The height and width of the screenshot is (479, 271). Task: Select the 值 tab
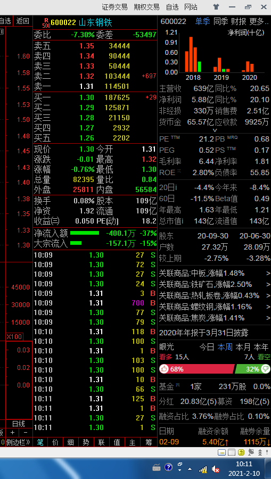(x=117, y=442)
